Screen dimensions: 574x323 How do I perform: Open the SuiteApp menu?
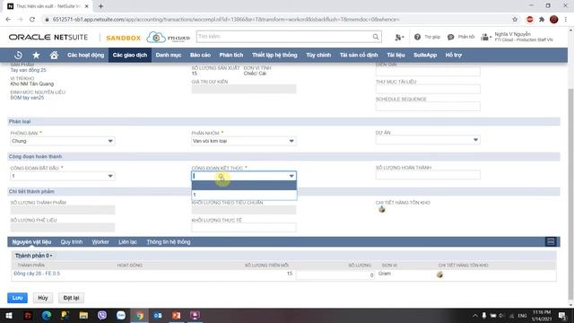(x=425, y=55)
